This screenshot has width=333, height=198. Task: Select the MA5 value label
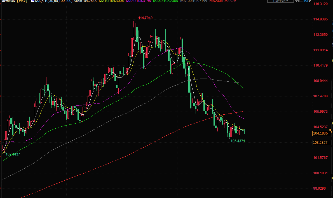coord(85,1)
